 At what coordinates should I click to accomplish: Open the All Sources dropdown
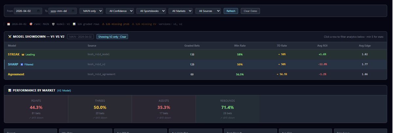click(x=208, y=11)
